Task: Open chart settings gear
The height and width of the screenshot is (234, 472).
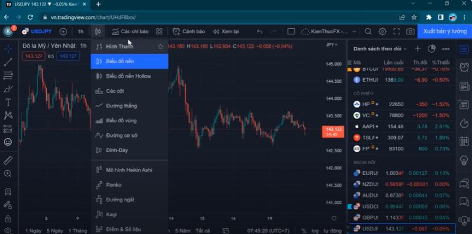Action: 382,31
